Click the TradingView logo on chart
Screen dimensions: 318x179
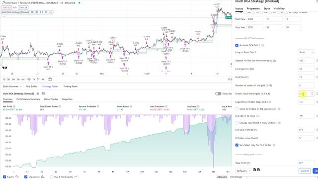(x=4, y=68)
